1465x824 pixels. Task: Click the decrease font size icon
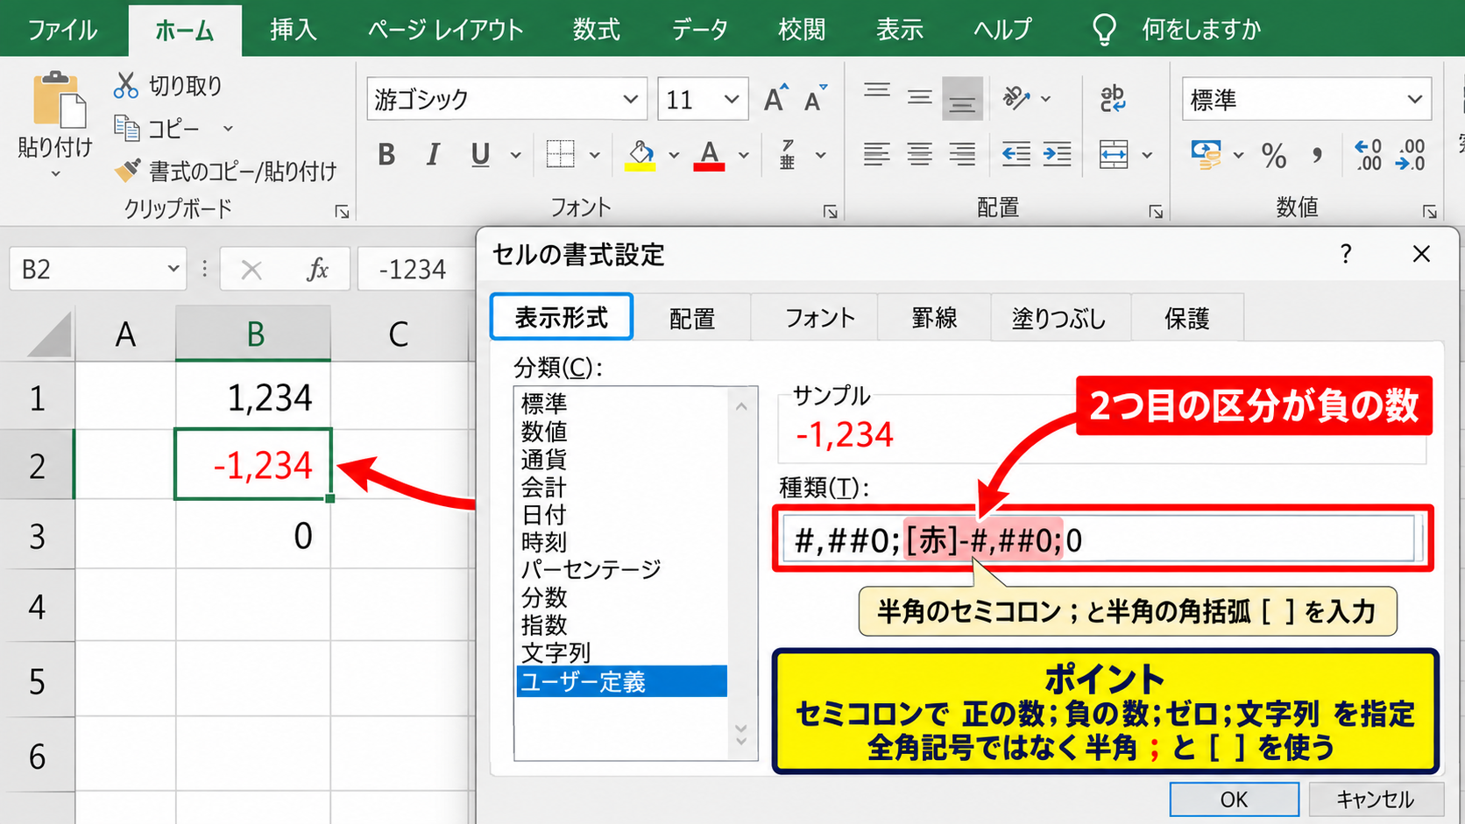tap(816, 98)
